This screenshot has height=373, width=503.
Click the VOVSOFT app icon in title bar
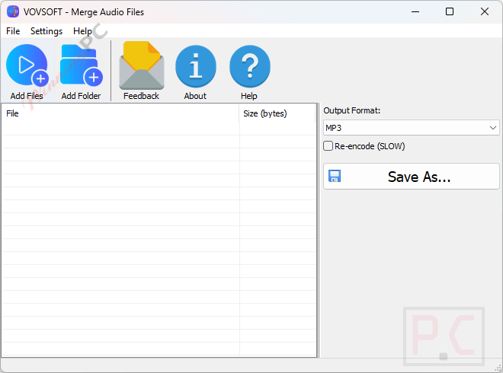pyautogui.click(x=13, y=12)
